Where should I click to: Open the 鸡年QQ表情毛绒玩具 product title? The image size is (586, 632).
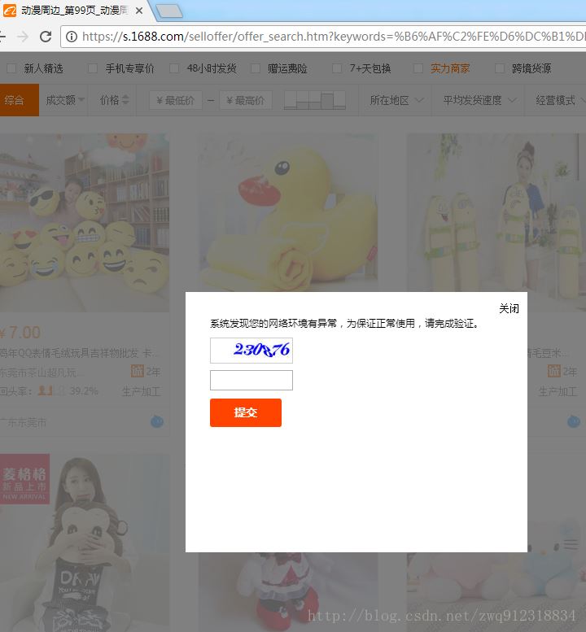pos(80,353)
